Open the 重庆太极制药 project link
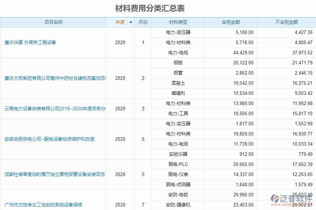This screenshot has height=210, width=316. [x=53, y=78]
